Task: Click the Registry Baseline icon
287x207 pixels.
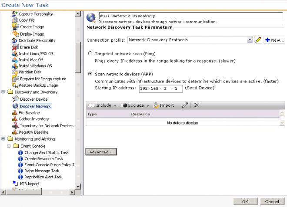Action: coord(15,132)
